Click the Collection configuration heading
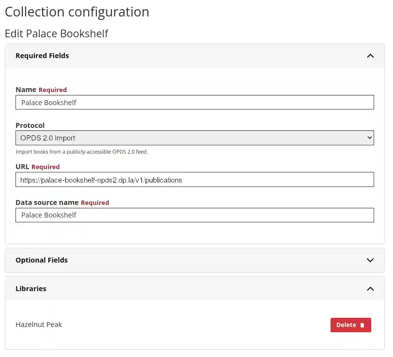393x357 pixels. pyautogui.click(x=76, y=12)
